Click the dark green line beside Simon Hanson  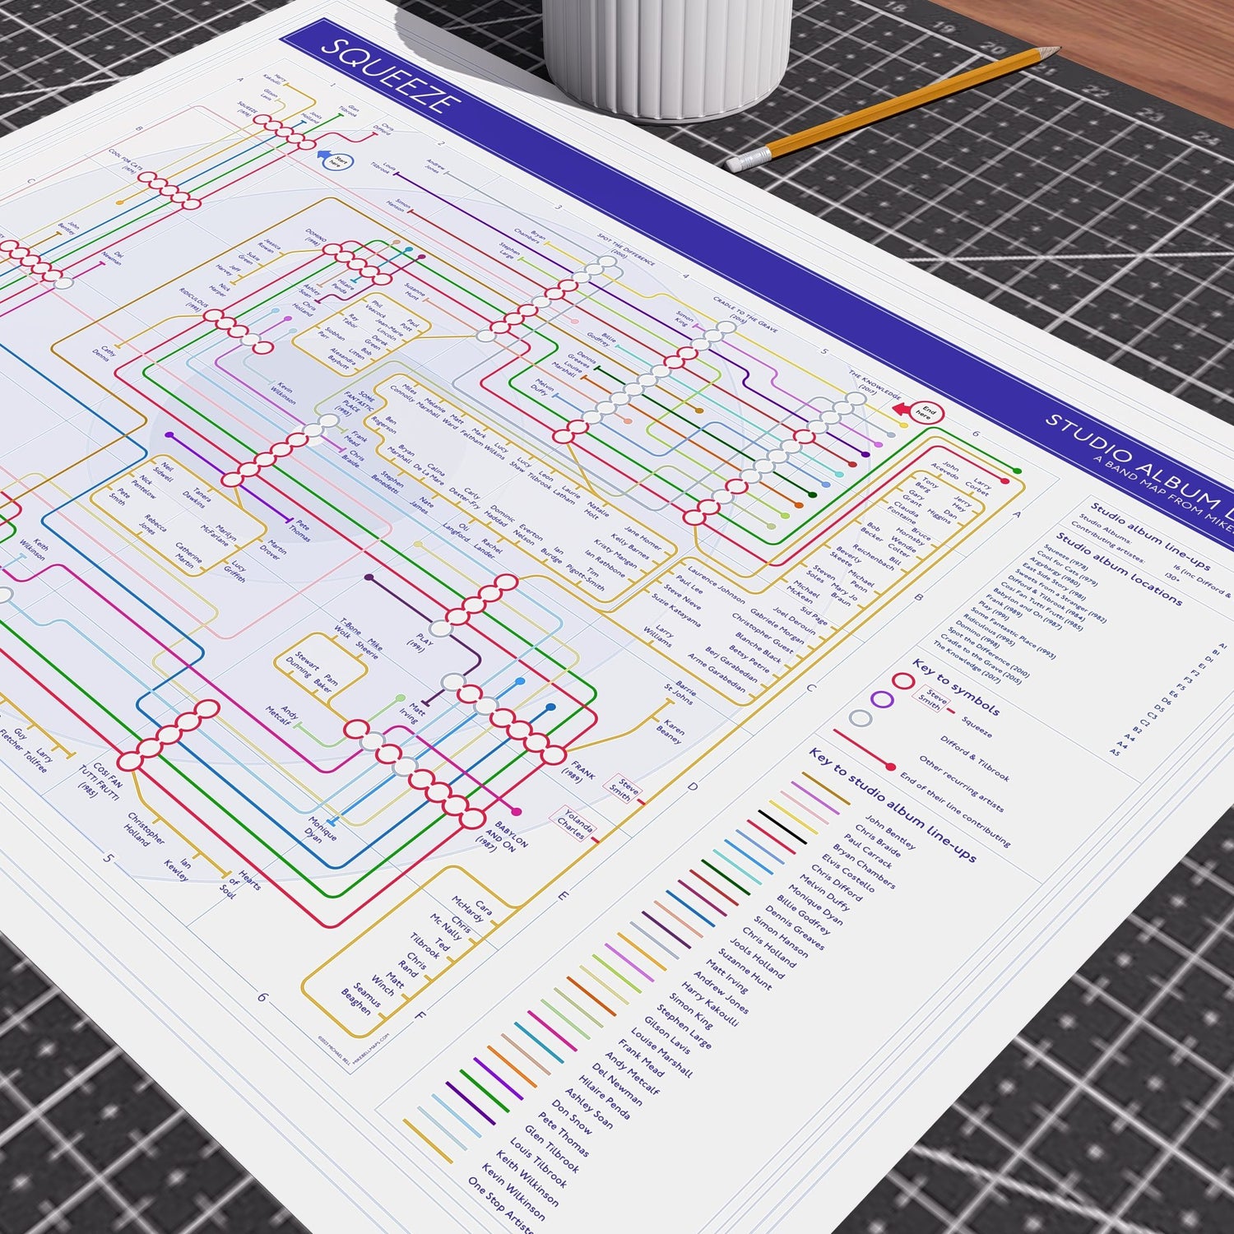click(725, 878)
